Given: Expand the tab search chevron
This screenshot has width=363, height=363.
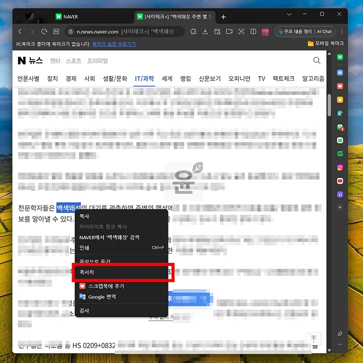Looking at the screenshot, I should click(289, 14).
